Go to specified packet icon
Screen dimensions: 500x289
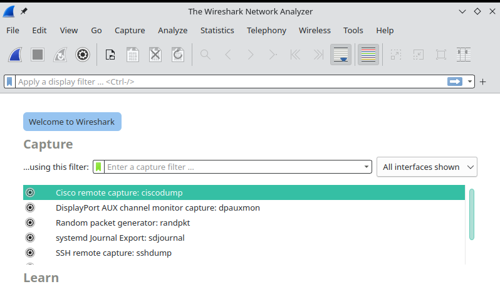[273, 55]
